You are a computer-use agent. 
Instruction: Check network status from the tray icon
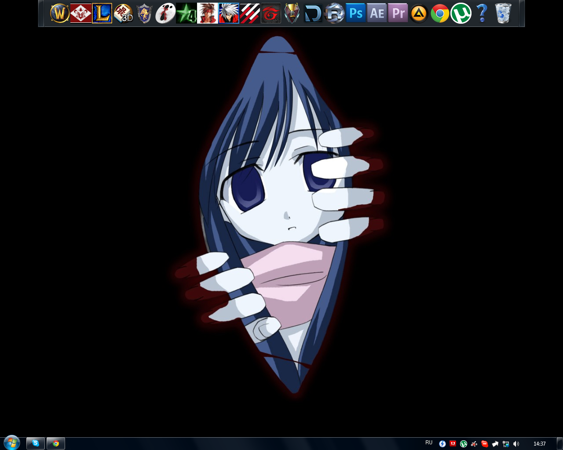point(505,443)
